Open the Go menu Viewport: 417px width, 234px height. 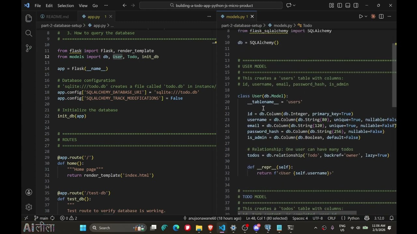tap(95, 6)
